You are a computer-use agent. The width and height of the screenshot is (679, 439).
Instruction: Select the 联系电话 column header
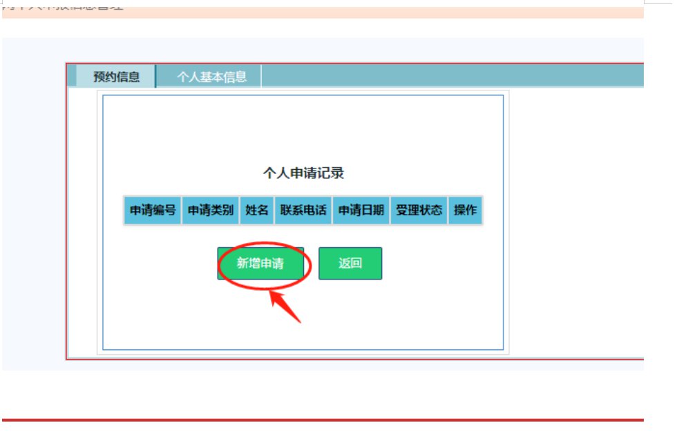click(x=303, y=211)
